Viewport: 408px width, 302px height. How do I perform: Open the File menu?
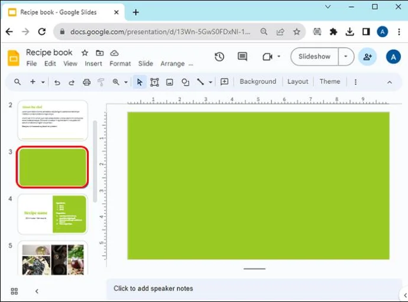pos(31,63)
